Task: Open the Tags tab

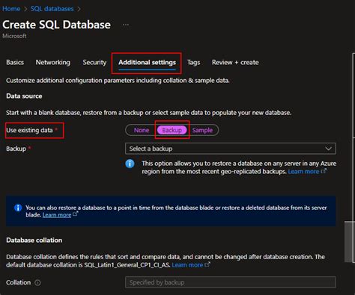Action: coord(194,62)
